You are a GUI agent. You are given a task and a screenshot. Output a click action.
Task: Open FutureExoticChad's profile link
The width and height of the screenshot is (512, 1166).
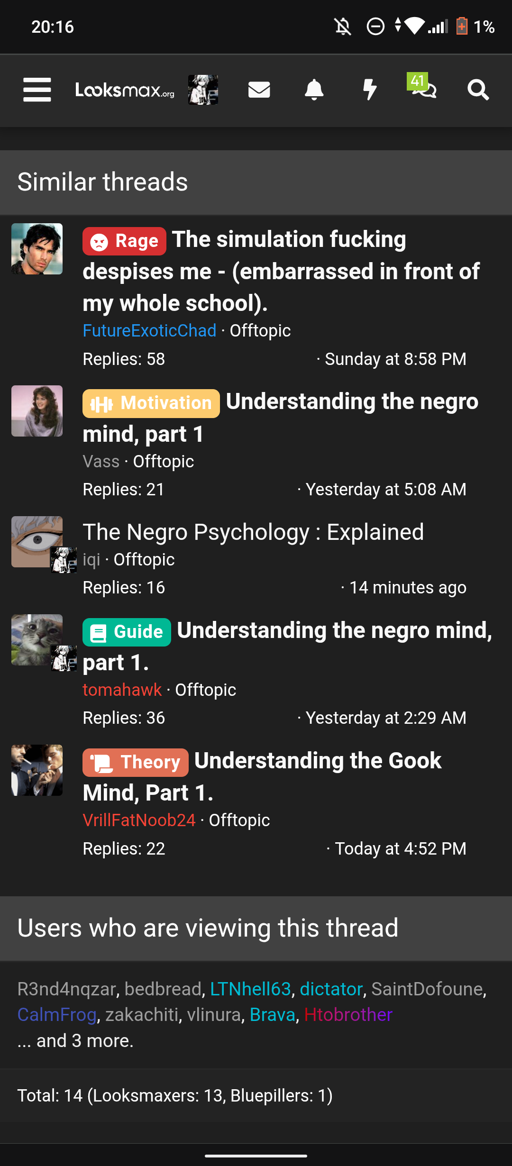pos(149,331)
